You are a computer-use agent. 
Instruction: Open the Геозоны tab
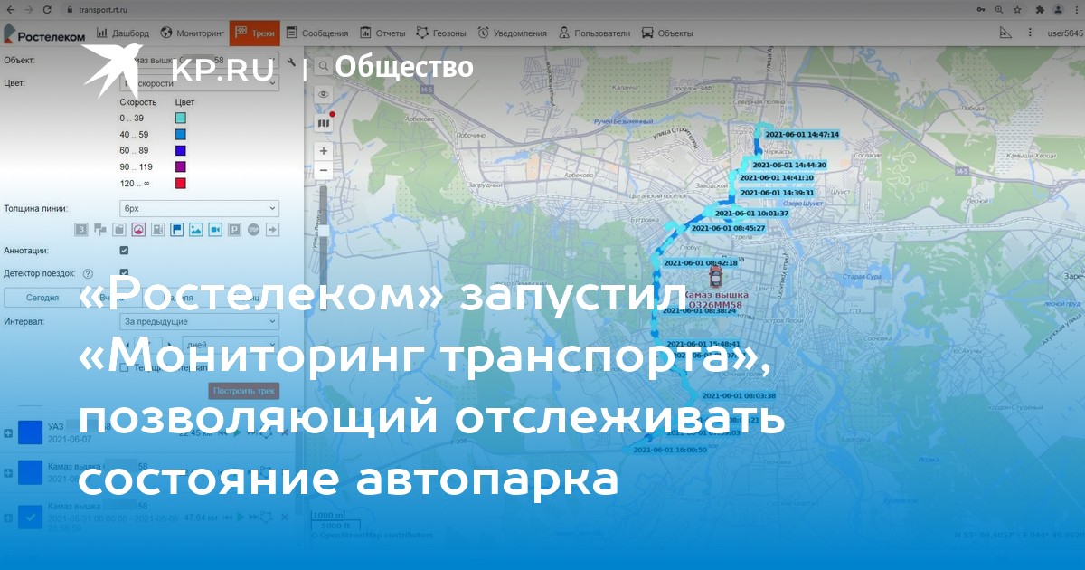[x=442, y=33]
